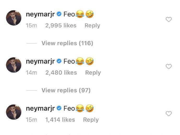View who liked: 2,480 likes
180x135 pixels.
pos(61,73)
